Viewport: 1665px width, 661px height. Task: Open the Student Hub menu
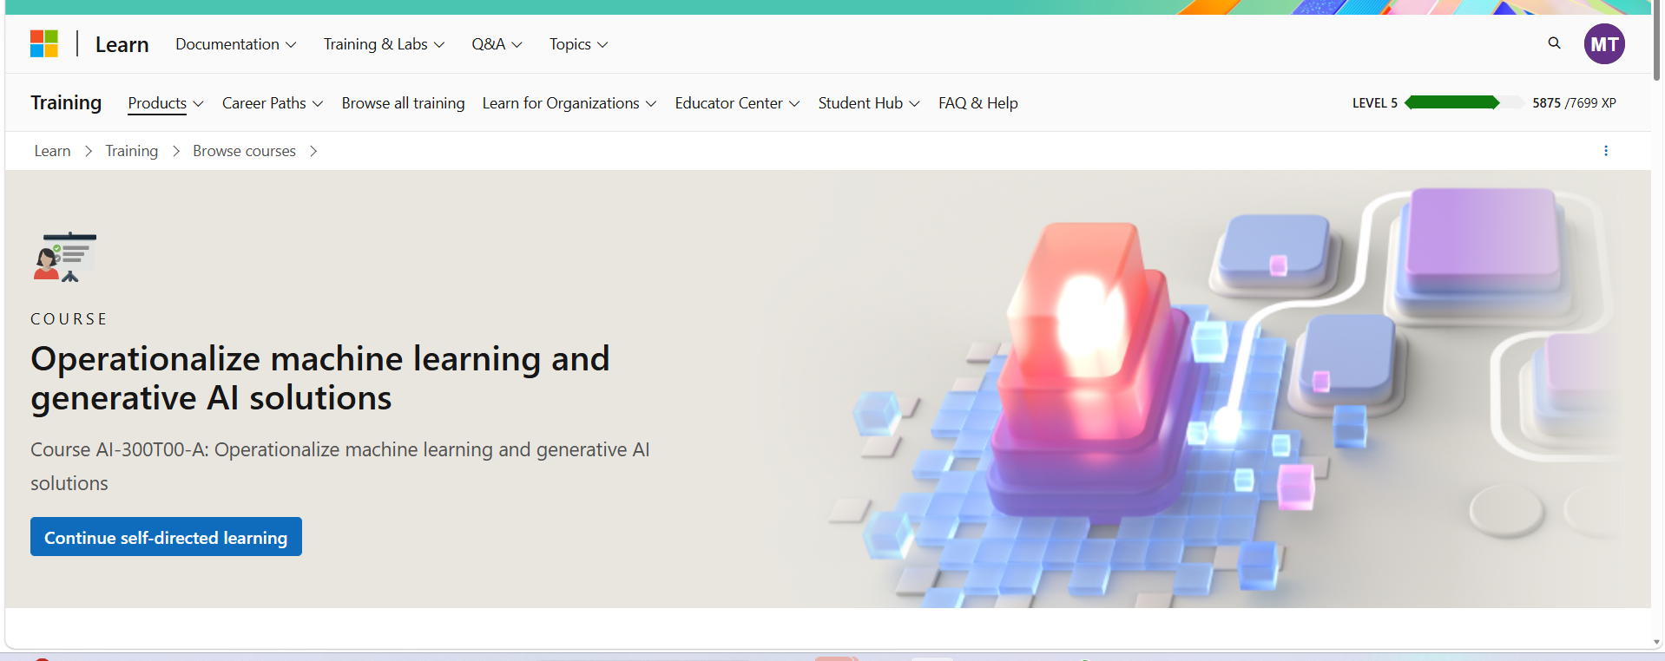coord(869,103)
